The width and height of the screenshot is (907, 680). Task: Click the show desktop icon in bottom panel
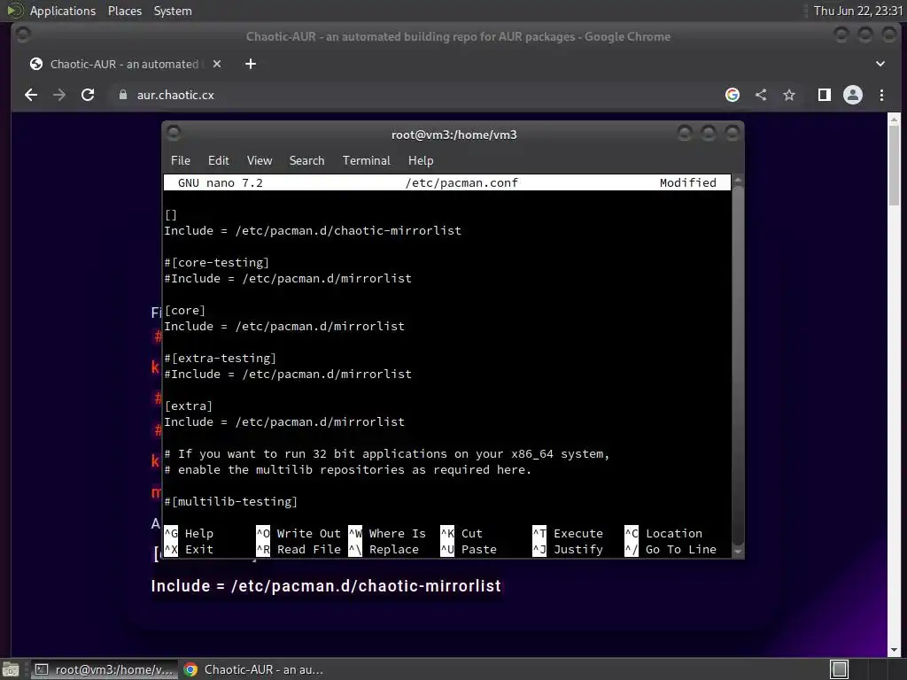[x=11, y=669]
